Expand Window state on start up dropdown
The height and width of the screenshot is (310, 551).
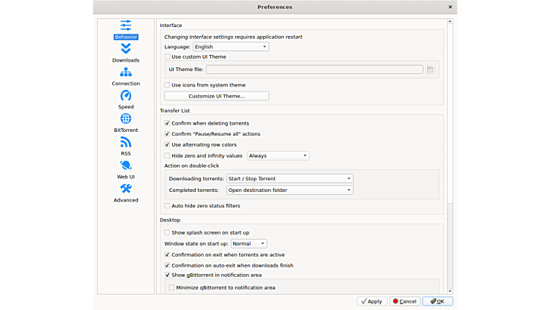(x=248, y=243)
